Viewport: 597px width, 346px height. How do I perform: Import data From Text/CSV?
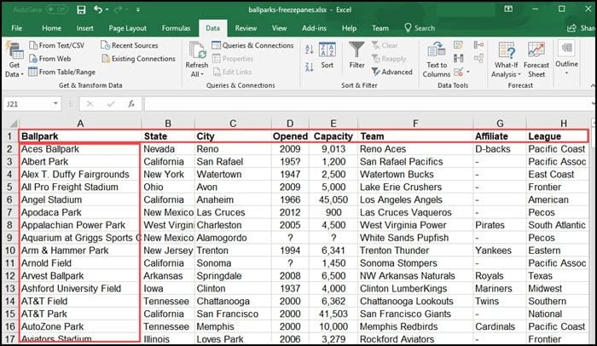57,45
